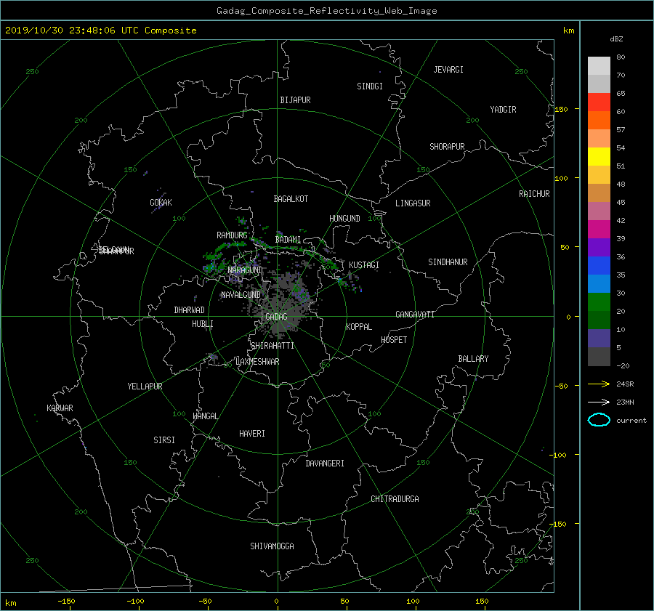This screenshot has width=654, height=611.
Task: Click the SIRSI city label
Action: 164,440
